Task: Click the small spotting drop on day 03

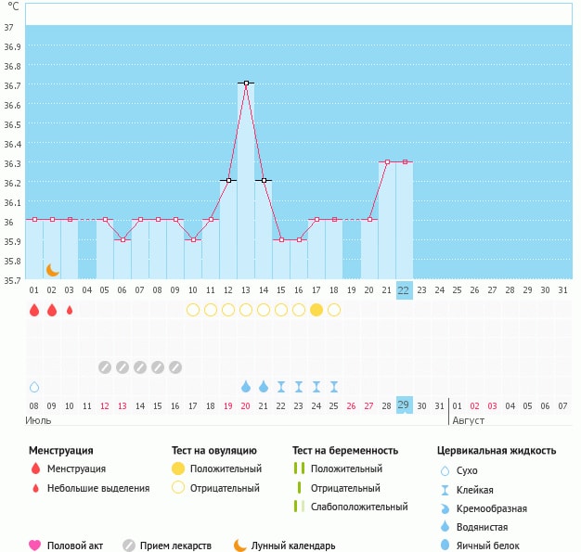Action: (x=70, y=310)
